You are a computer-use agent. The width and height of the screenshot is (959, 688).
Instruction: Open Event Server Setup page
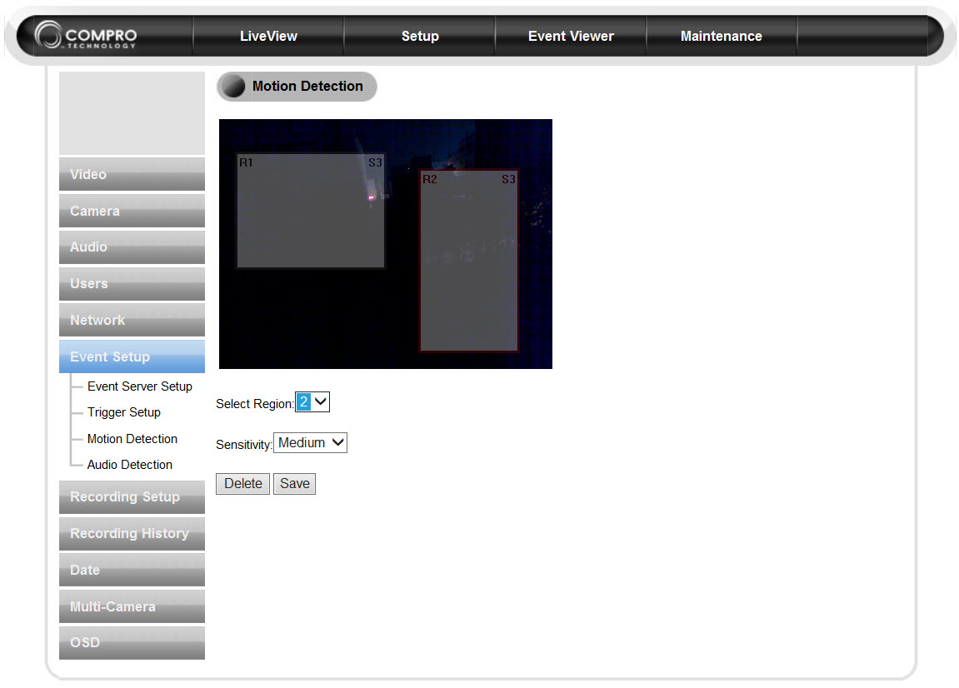point(139,386)
